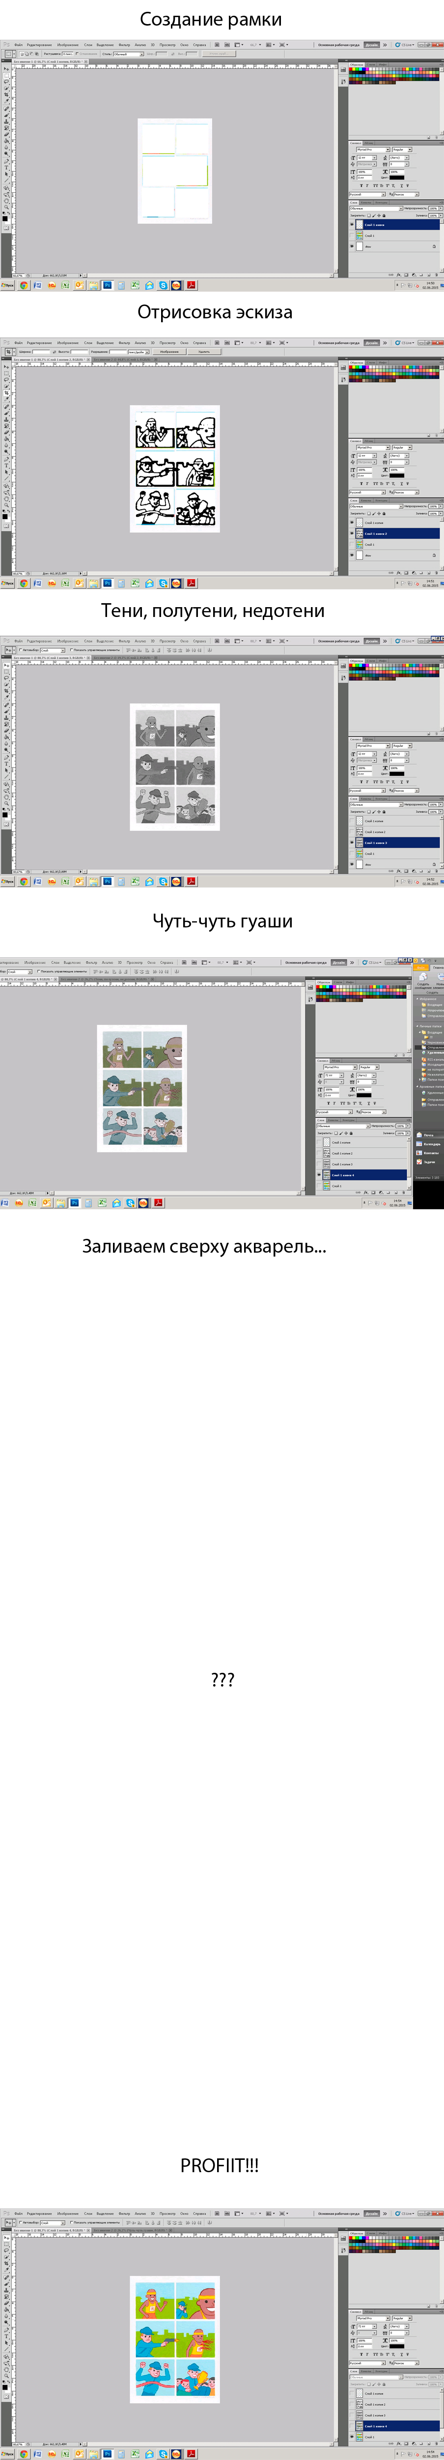Click the faux bold T icon in the bottom screenshot's Character panel
Image resolution: width=444 pixels, height=2460 pixels.
pyautogui.click(x=361, y=2354)
